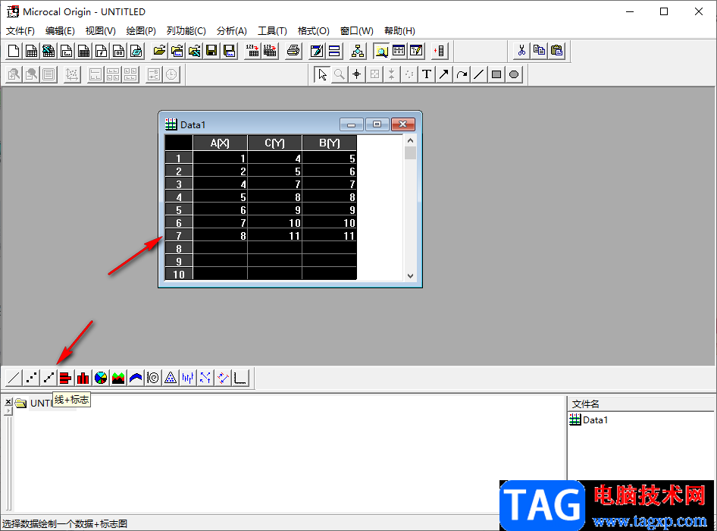717x531 pixels.
Task: Open the 窗口(W) menu
Action: 357,30
